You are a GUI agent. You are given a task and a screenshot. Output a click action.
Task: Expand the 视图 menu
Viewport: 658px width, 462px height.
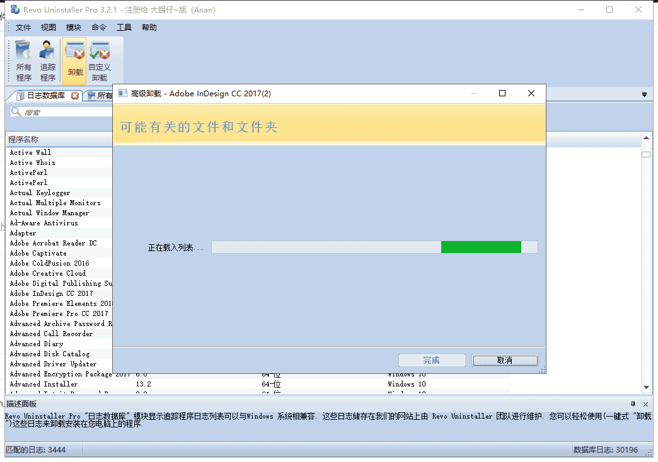pos(48,27)
